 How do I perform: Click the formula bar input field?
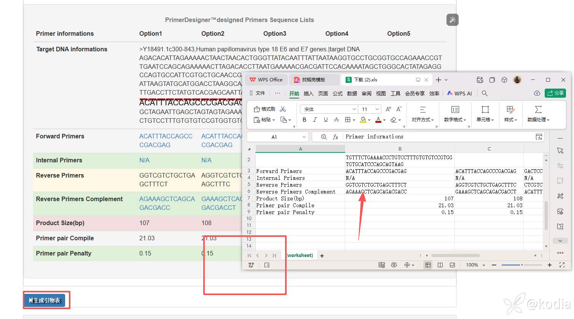point(438,137)
